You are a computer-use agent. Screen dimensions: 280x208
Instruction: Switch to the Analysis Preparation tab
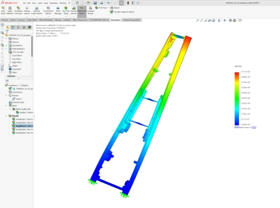(132, 20)
